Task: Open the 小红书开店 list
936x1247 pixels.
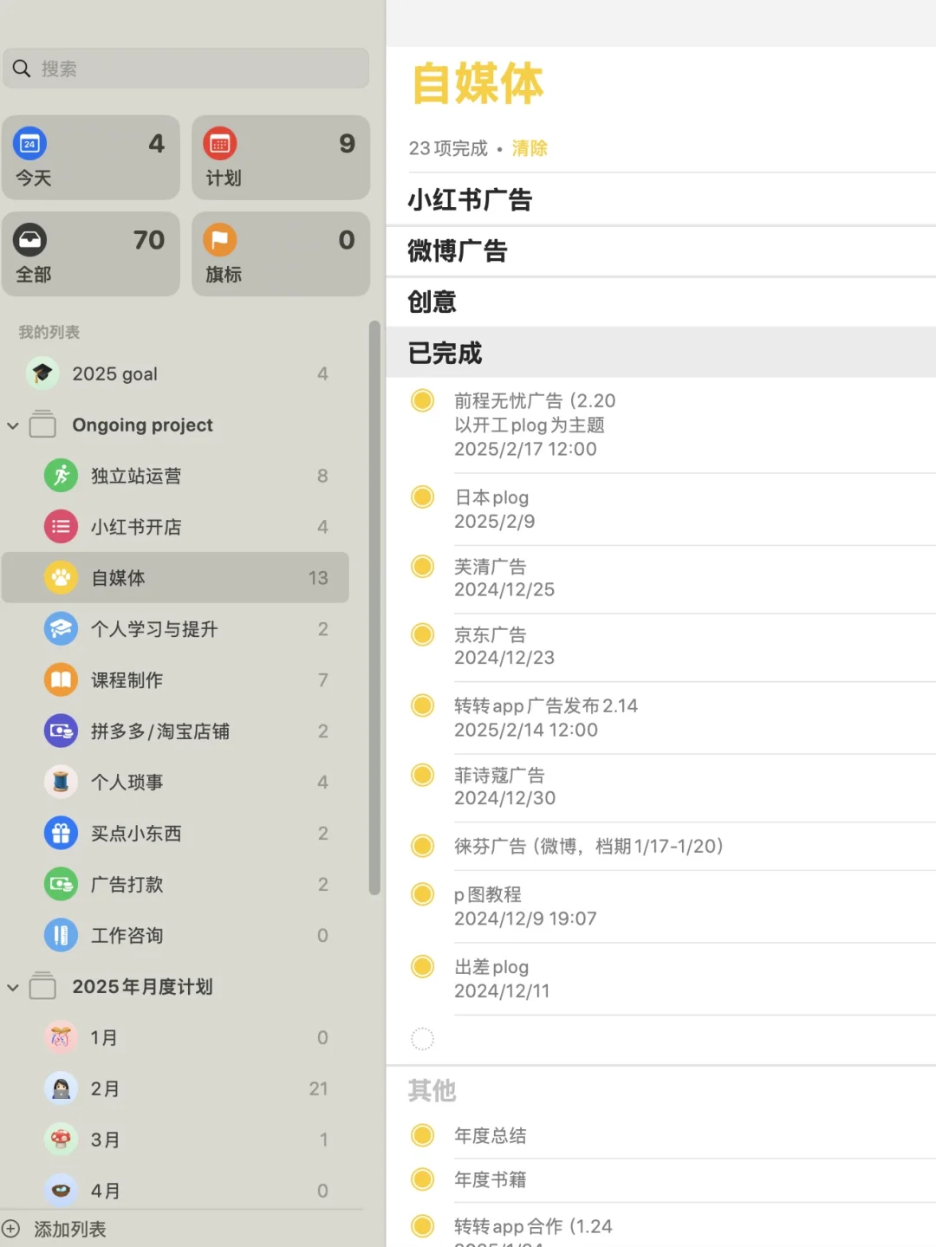Action: tap(175, 527)
